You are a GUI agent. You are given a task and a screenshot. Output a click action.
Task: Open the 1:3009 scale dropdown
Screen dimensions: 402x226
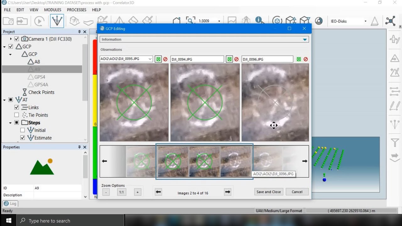(219, 21)
